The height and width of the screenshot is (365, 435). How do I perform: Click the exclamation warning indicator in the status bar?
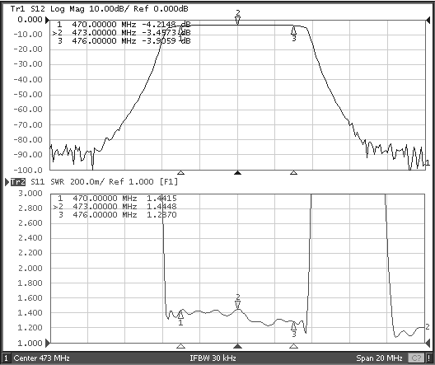coord(428,358)
